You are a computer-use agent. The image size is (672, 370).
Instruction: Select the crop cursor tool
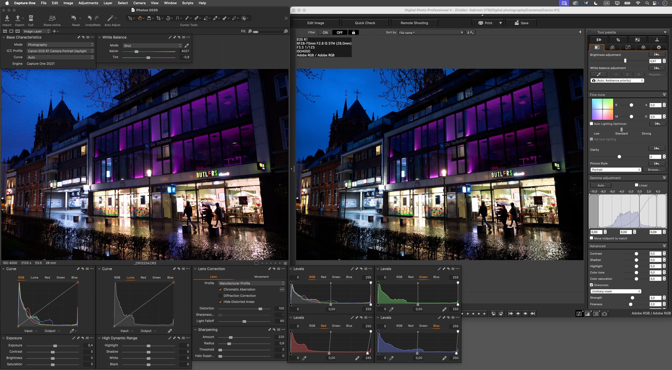(158, 18)
